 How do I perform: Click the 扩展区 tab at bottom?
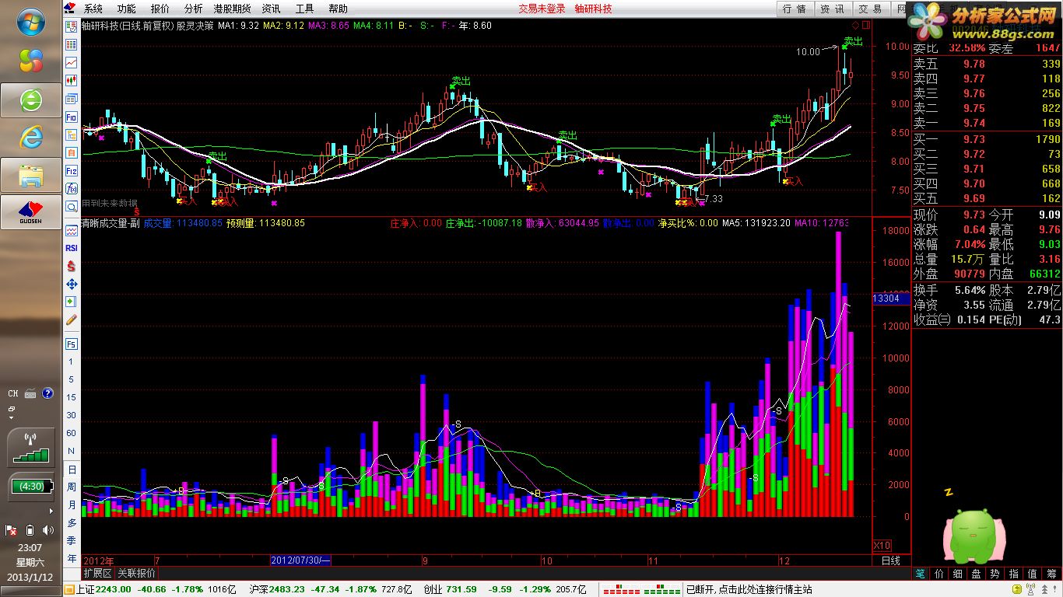point(98,573)
